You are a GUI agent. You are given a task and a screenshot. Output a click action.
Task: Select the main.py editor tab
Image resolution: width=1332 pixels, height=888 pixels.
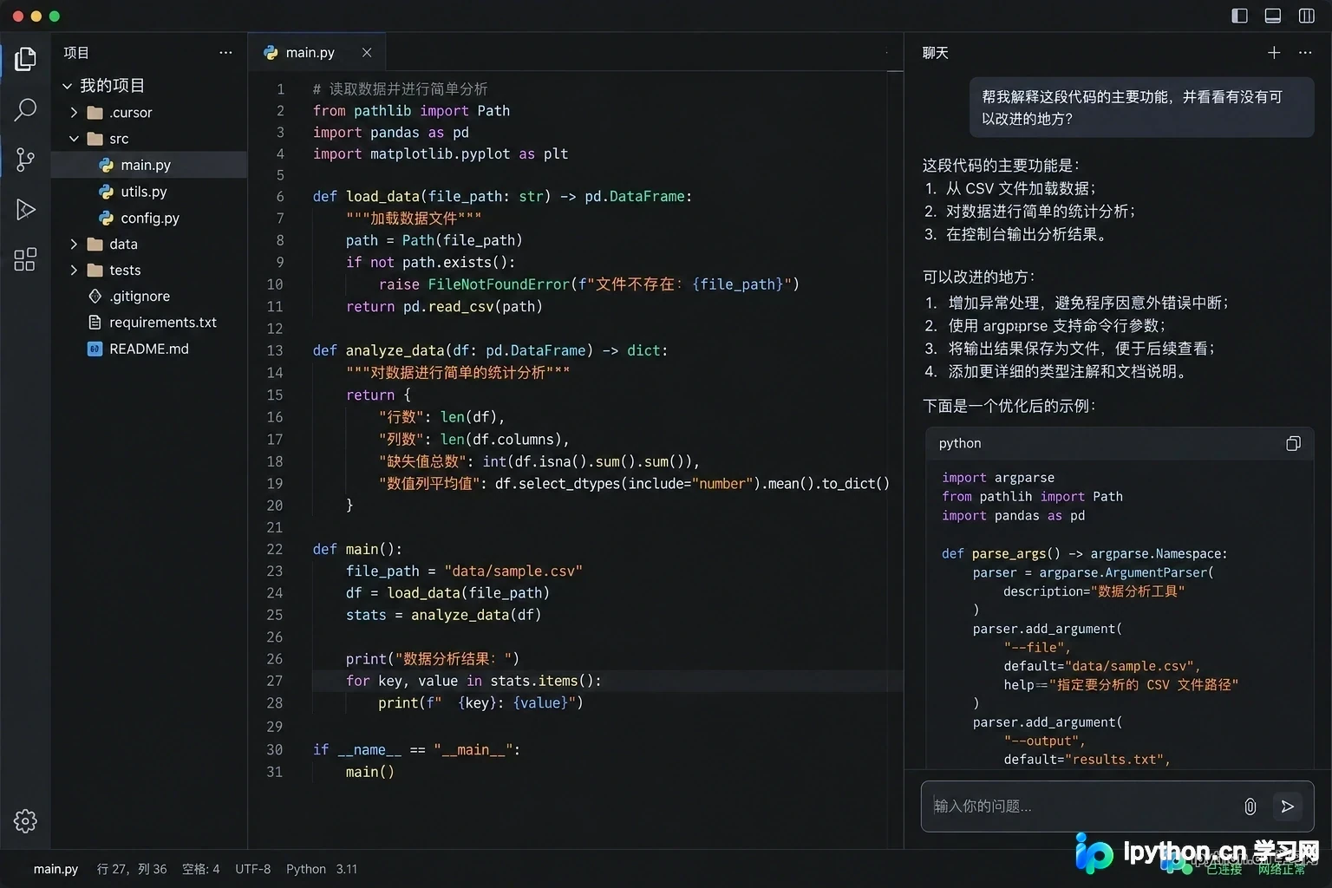(x=316, y=53)
